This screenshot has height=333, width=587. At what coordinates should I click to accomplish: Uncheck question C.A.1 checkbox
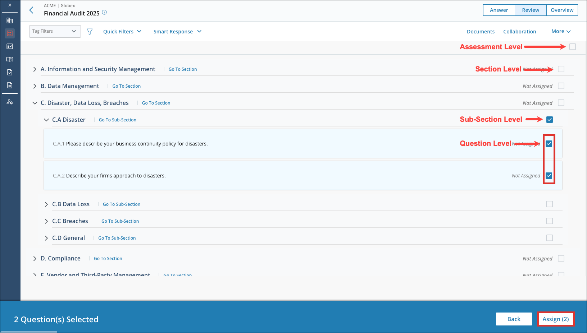549,144
